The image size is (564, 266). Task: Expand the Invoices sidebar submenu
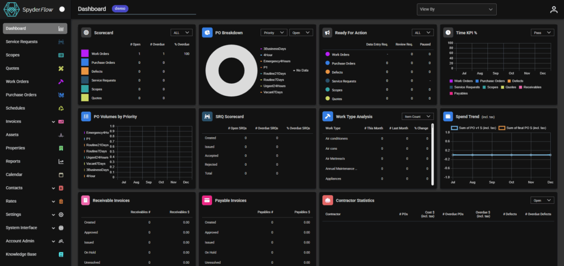(x=53, y=121)
